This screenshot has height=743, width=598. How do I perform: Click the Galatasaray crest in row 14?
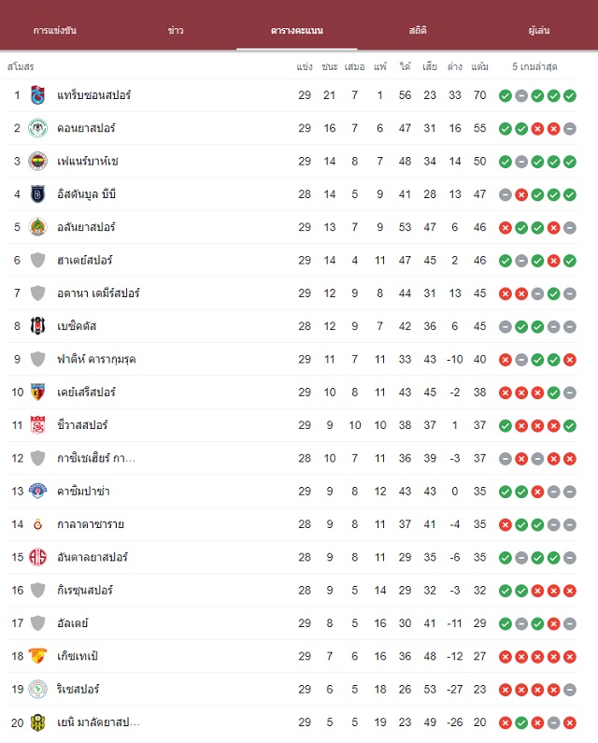click(x=37, y=524)
